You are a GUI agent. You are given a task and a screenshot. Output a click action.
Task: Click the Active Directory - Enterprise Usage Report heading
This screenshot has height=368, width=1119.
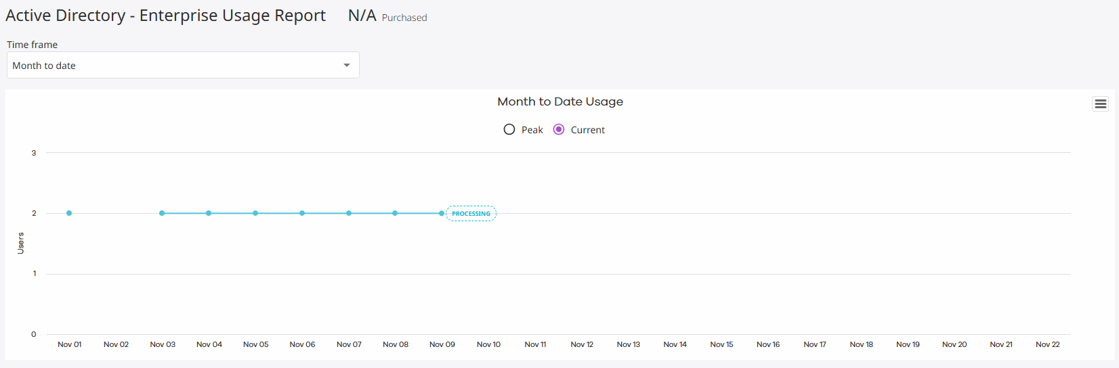pos(165,16)
